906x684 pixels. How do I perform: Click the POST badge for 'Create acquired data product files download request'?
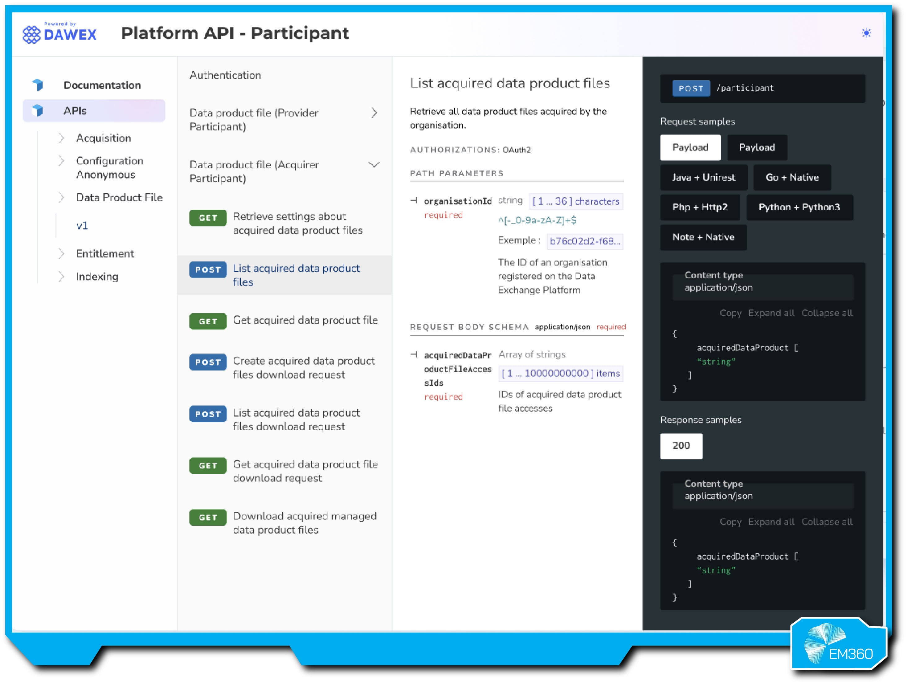pos(208,362)
